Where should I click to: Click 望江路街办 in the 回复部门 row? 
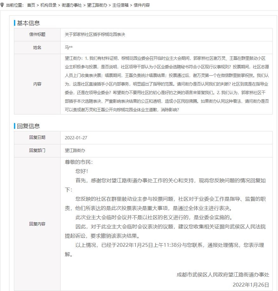coord(75,150)
